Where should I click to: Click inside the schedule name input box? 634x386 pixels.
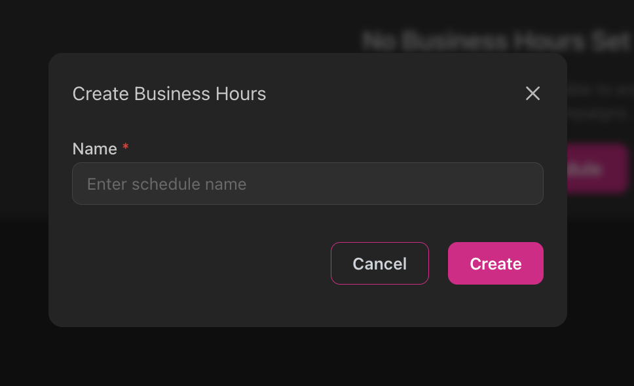(308, 184)
